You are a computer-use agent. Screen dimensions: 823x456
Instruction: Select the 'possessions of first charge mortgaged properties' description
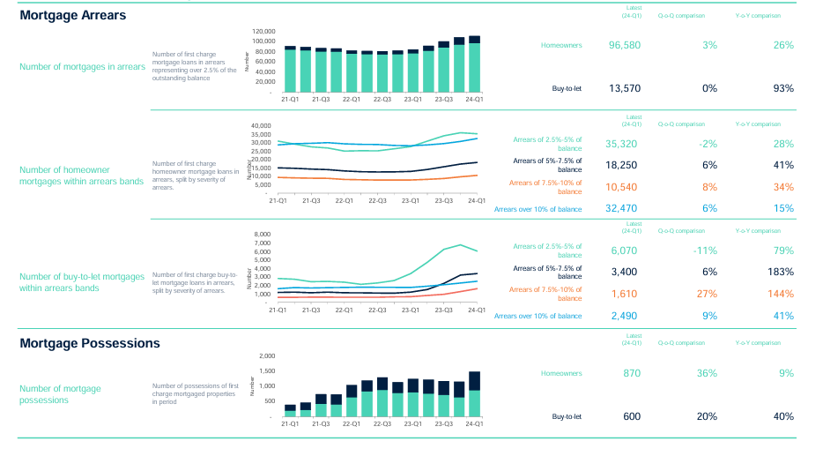tap(196, 393)
